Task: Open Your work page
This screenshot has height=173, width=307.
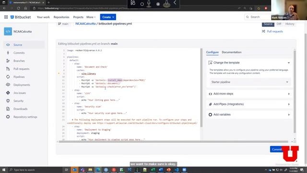Action: [43, 17]
